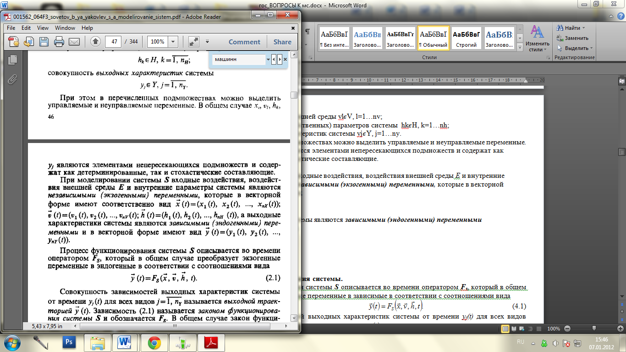Image resolution: width=626 pixels, height=352 pixels.
Task: Go to previous page with the up arrow
Action: [95, 42]
